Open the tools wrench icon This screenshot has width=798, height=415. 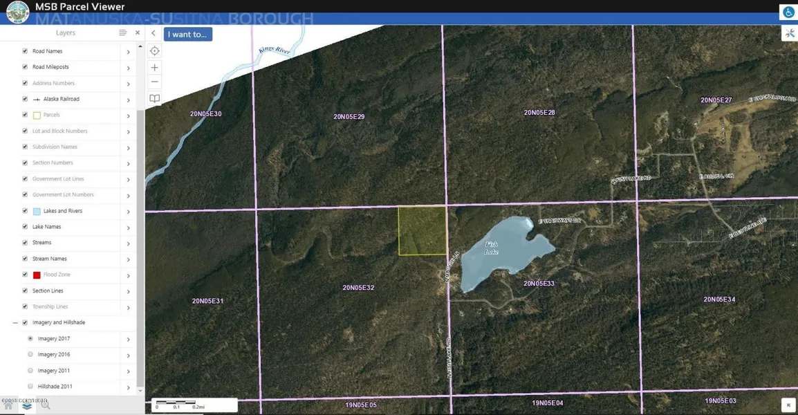pos(789,34)
